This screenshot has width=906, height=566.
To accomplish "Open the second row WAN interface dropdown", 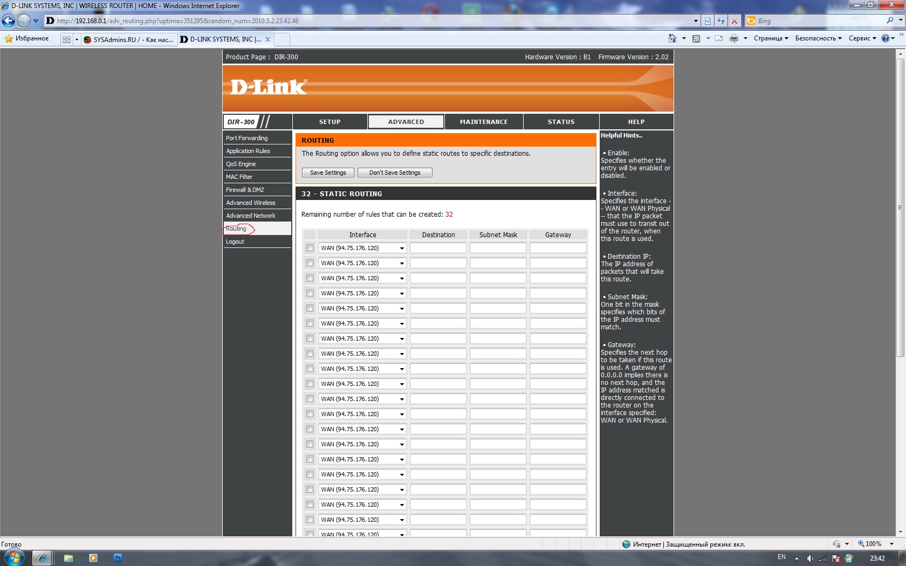I will click(362, 263).
